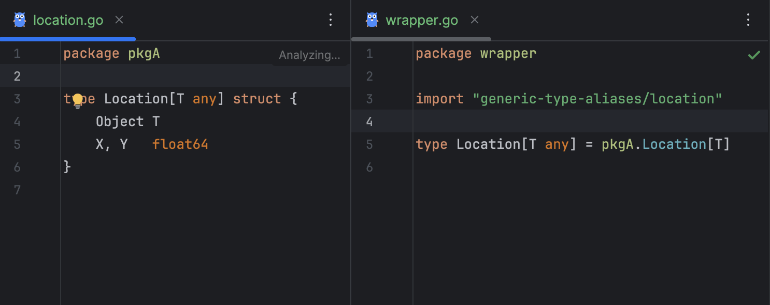Click the package name wrapper in wrapper.go
The height and width of the screenshot is (305, 770).
coord(508,53)
